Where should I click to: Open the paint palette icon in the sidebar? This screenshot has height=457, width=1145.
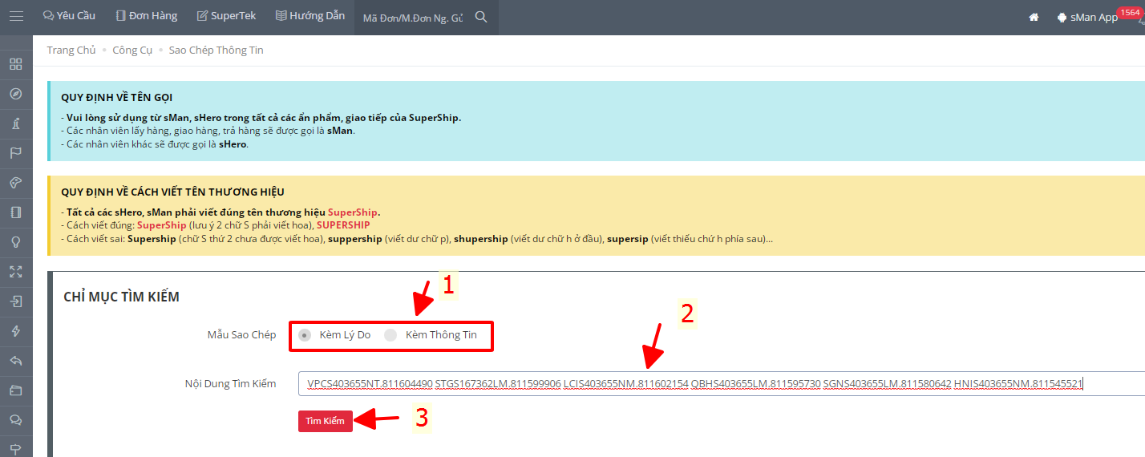16,183
